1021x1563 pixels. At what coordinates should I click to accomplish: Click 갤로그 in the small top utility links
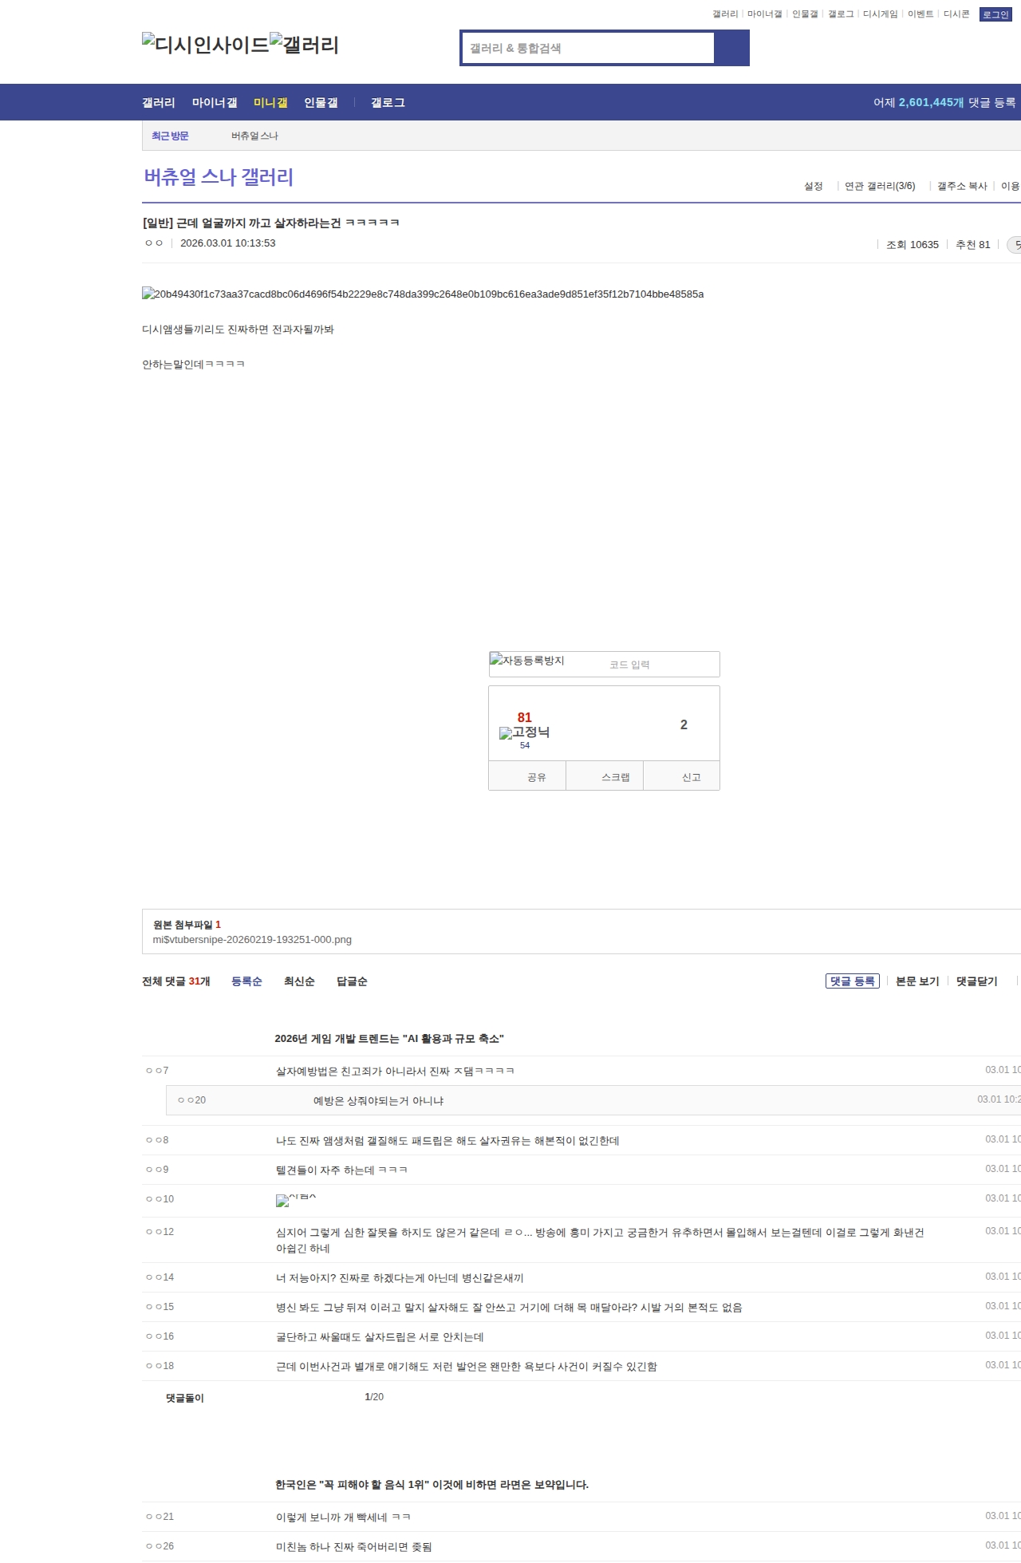click(841, 14)
